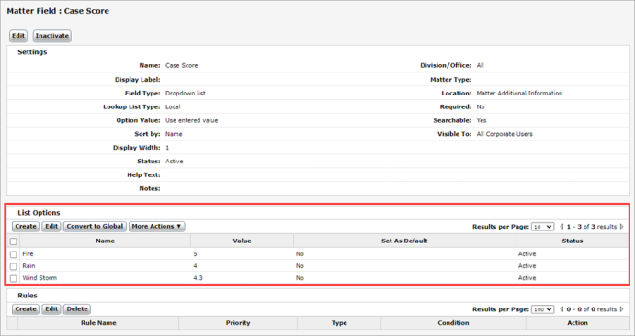The height and width of the screenshot is (336, 635).
Task: Click the Edit button under Matter Field title
Action: point(18,36)
